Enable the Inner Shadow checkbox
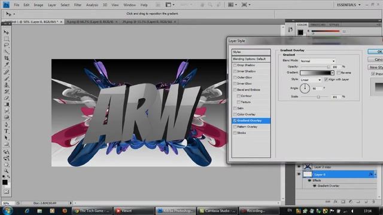Image resolution: width=383 pixels, height=215 pixels. (235, 72)
